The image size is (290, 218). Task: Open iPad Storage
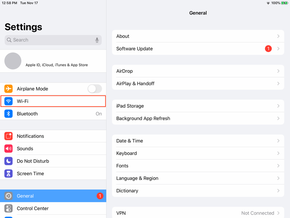(x=198, y=106)
